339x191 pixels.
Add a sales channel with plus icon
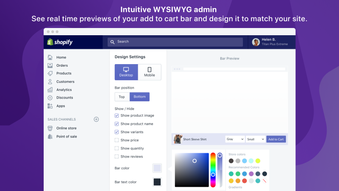click(96, 119)
